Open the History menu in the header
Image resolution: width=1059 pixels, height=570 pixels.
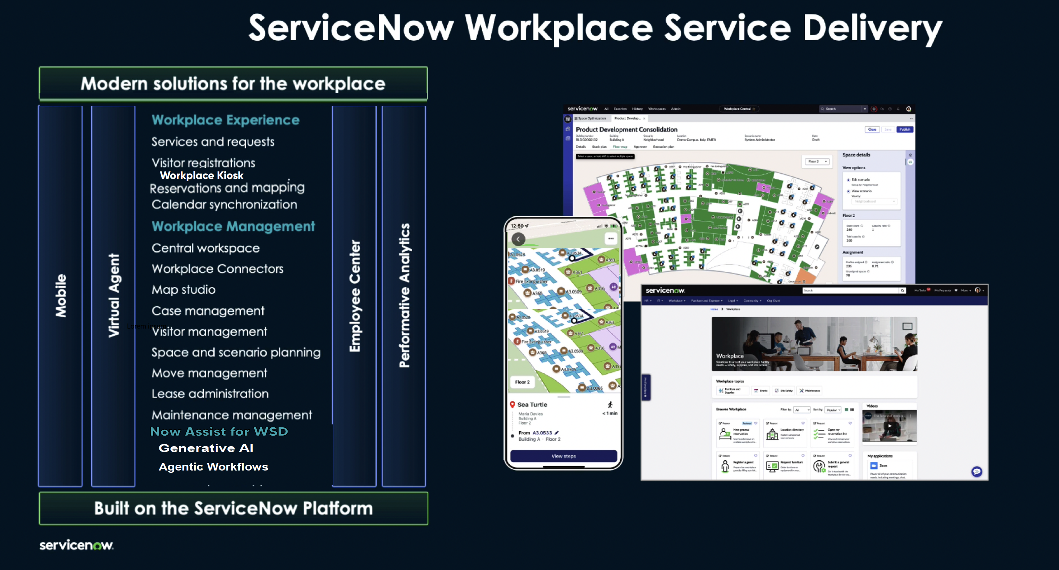point(637,109)
